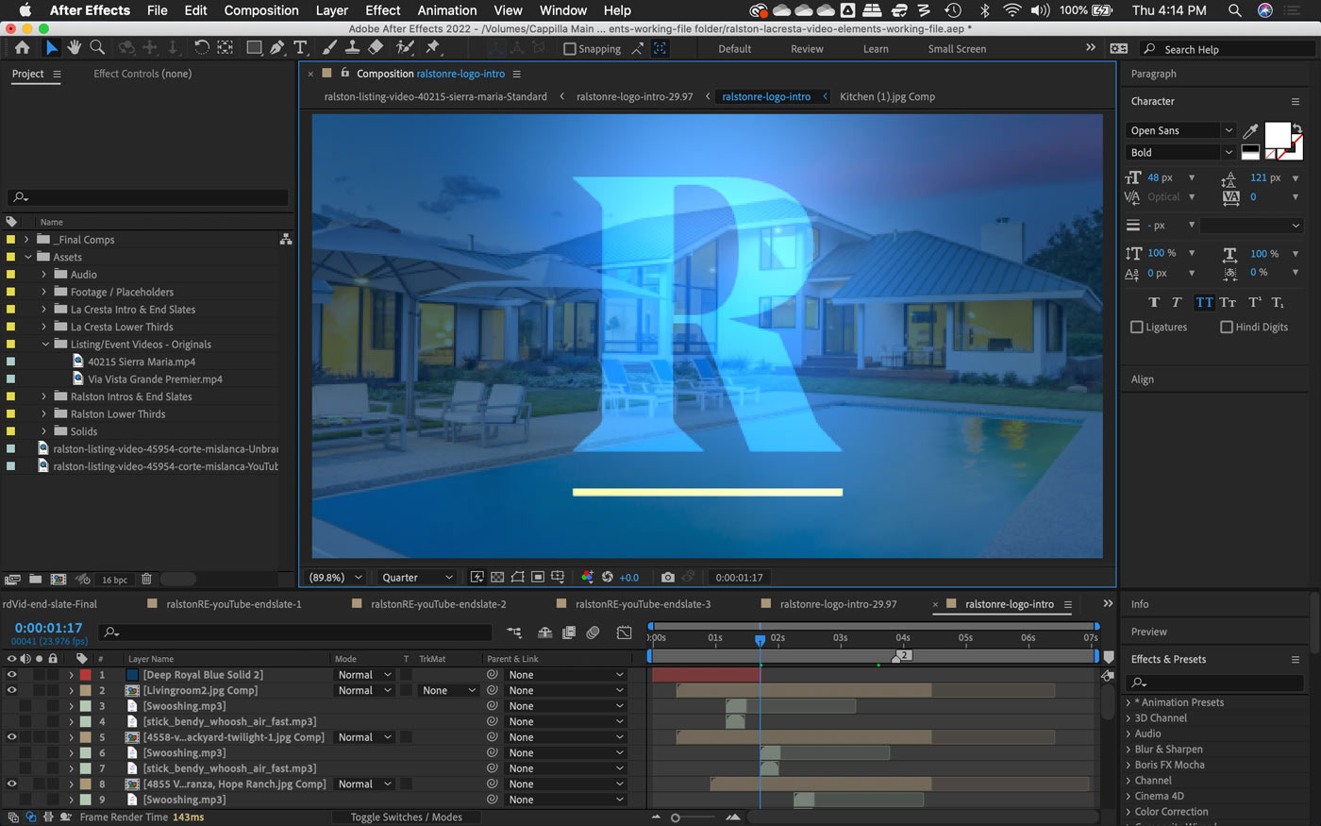The width and height of the screenshot is (1321, 826).
Task: Click the shy layers icon in timeline
Action: (x=545, y=632)
